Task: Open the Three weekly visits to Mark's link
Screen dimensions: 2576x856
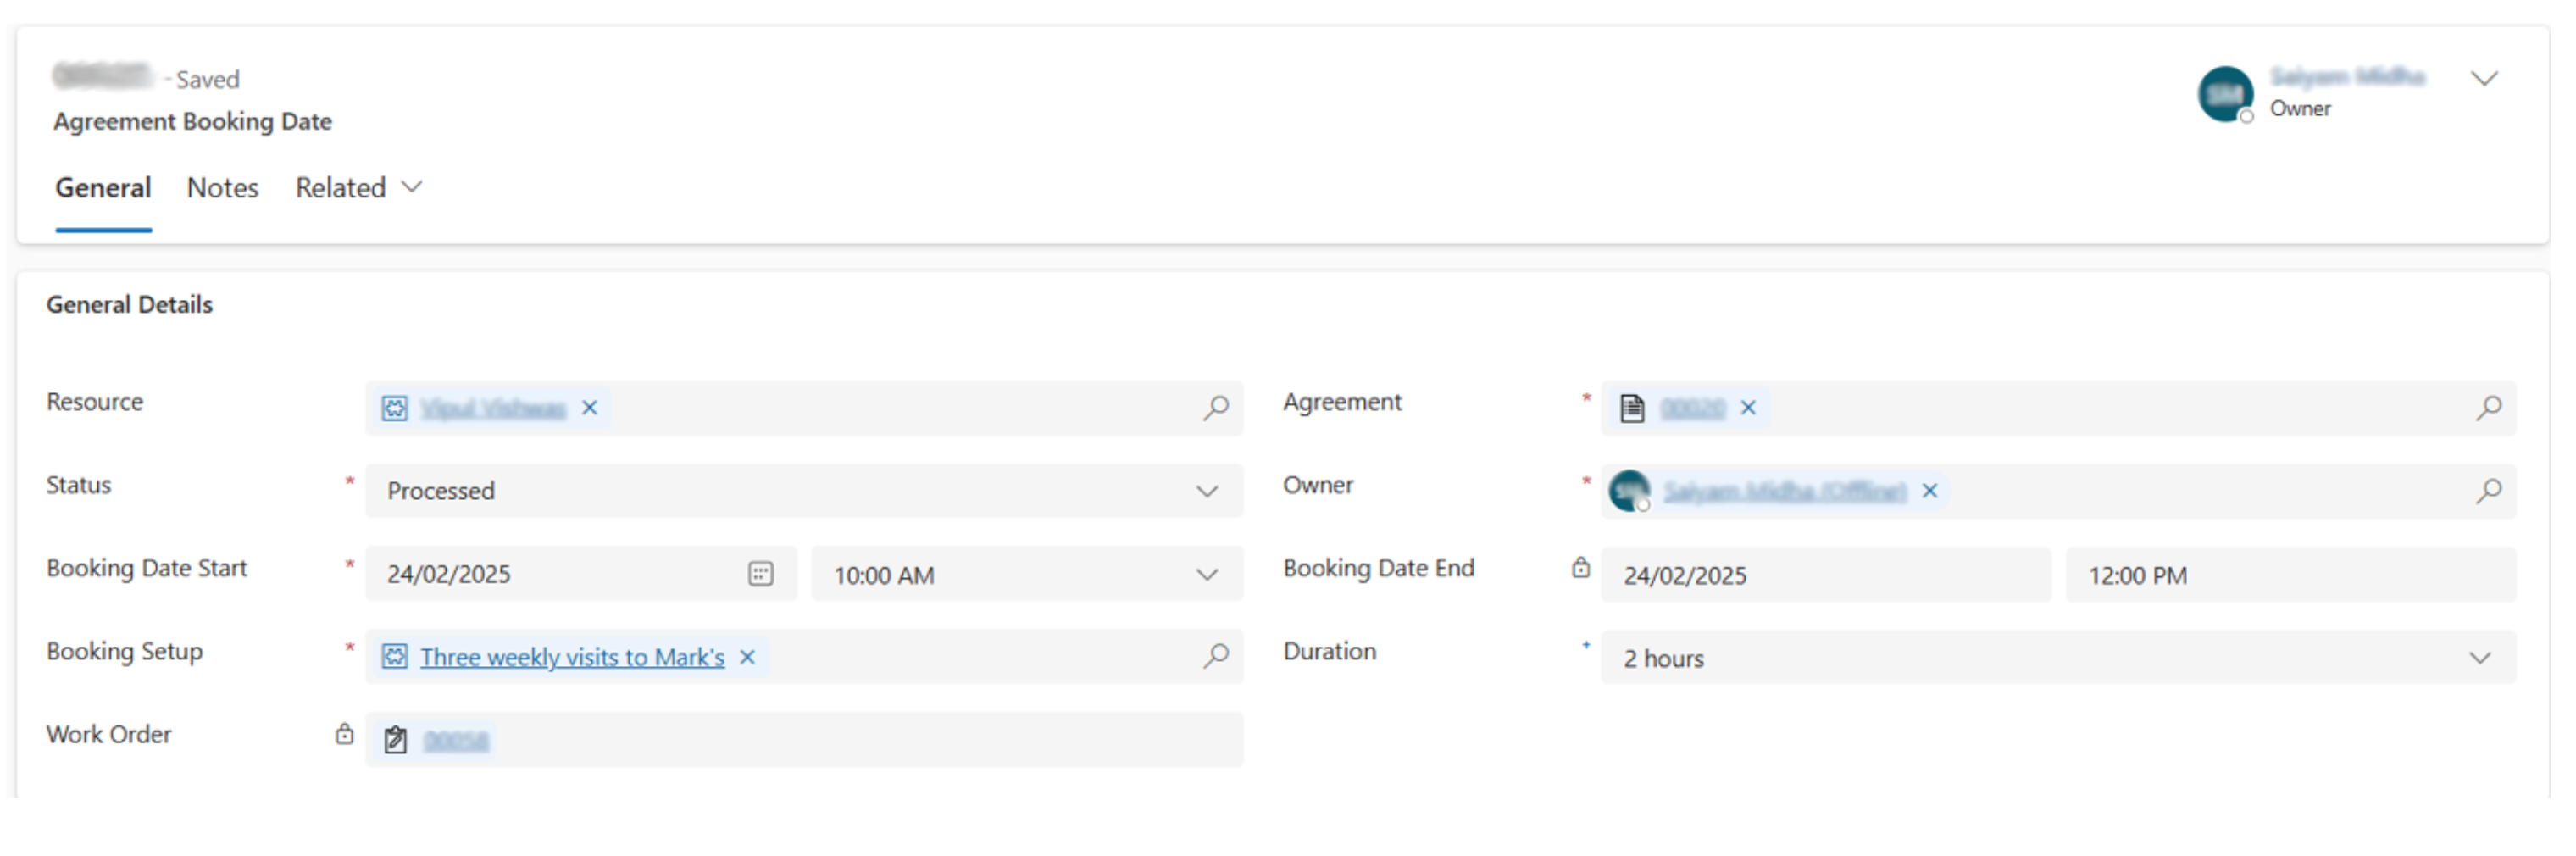Action: (x=572, y=657)
